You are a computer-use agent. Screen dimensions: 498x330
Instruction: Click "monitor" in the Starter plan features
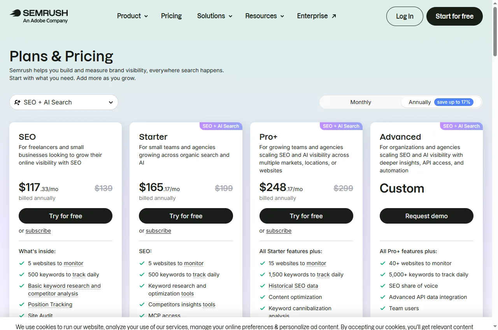coord(194,263)
